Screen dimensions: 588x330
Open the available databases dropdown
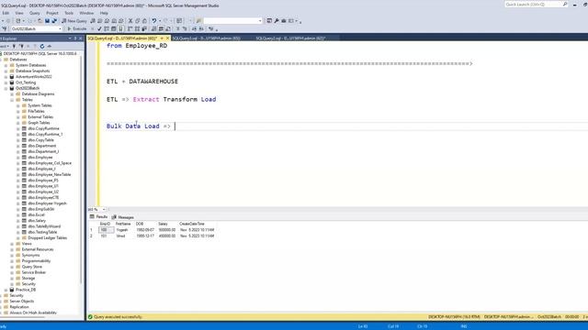[x=60, y=28]
